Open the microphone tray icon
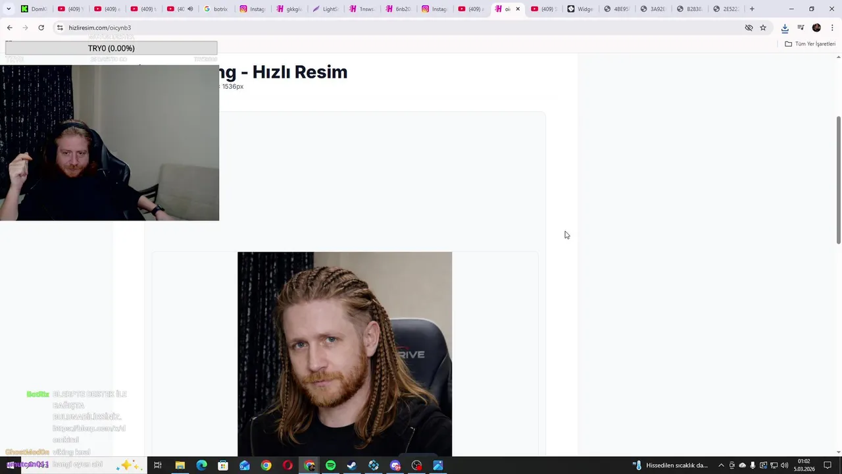Image resolution: width=842 pixels, height=474 pixels. pyautogui.click(x=753, y=465)
